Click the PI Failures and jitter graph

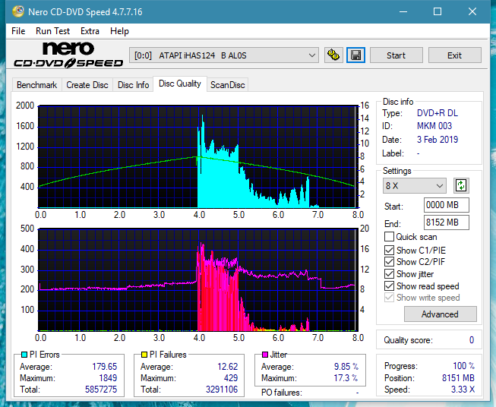click(198, 280)
